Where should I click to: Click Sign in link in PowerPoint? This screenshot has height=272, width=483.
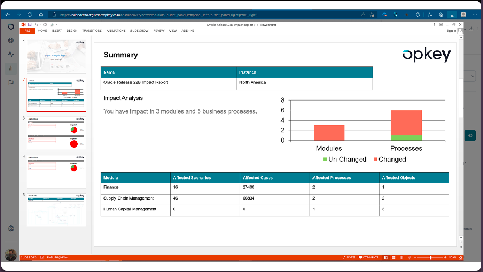pos(451,31)
